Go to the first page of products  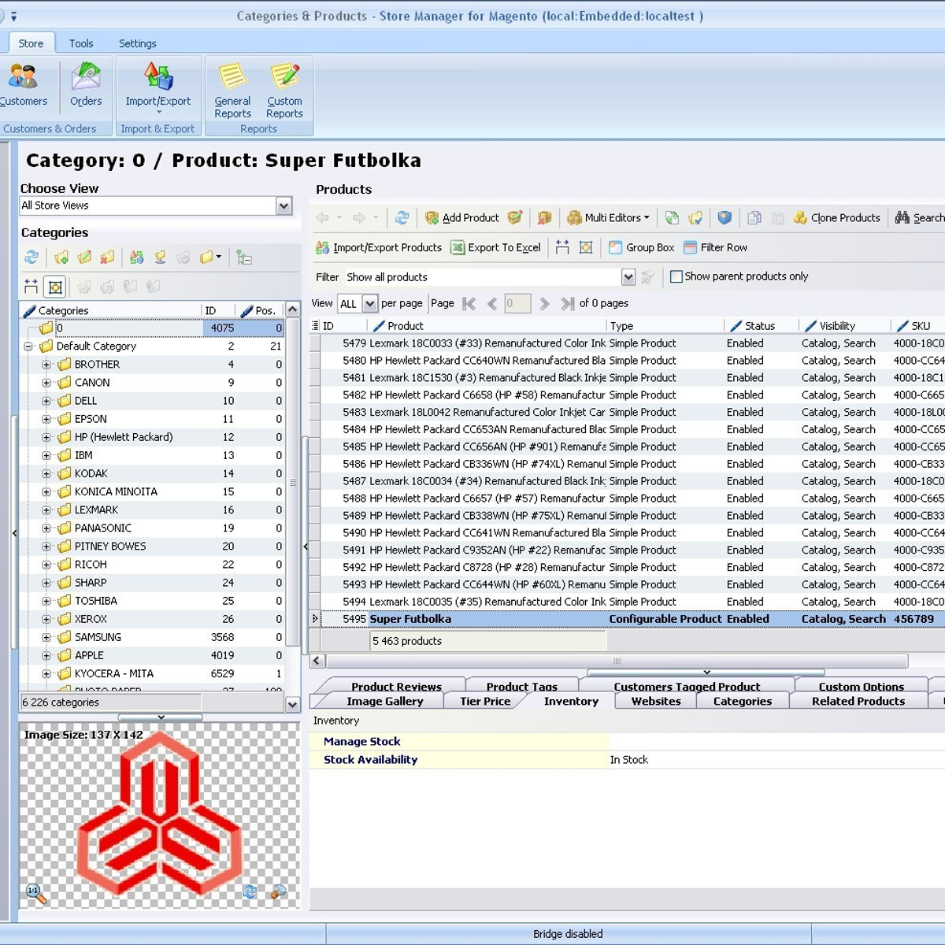[x=469, y=304]
